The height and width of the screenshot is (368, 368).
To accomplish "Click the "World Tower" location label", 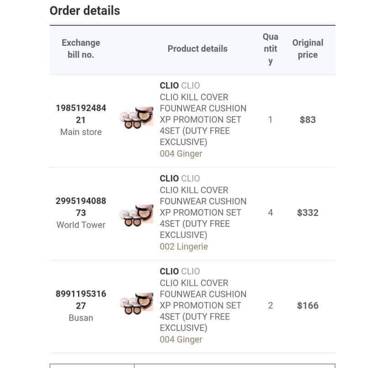I will pos(81,225).
